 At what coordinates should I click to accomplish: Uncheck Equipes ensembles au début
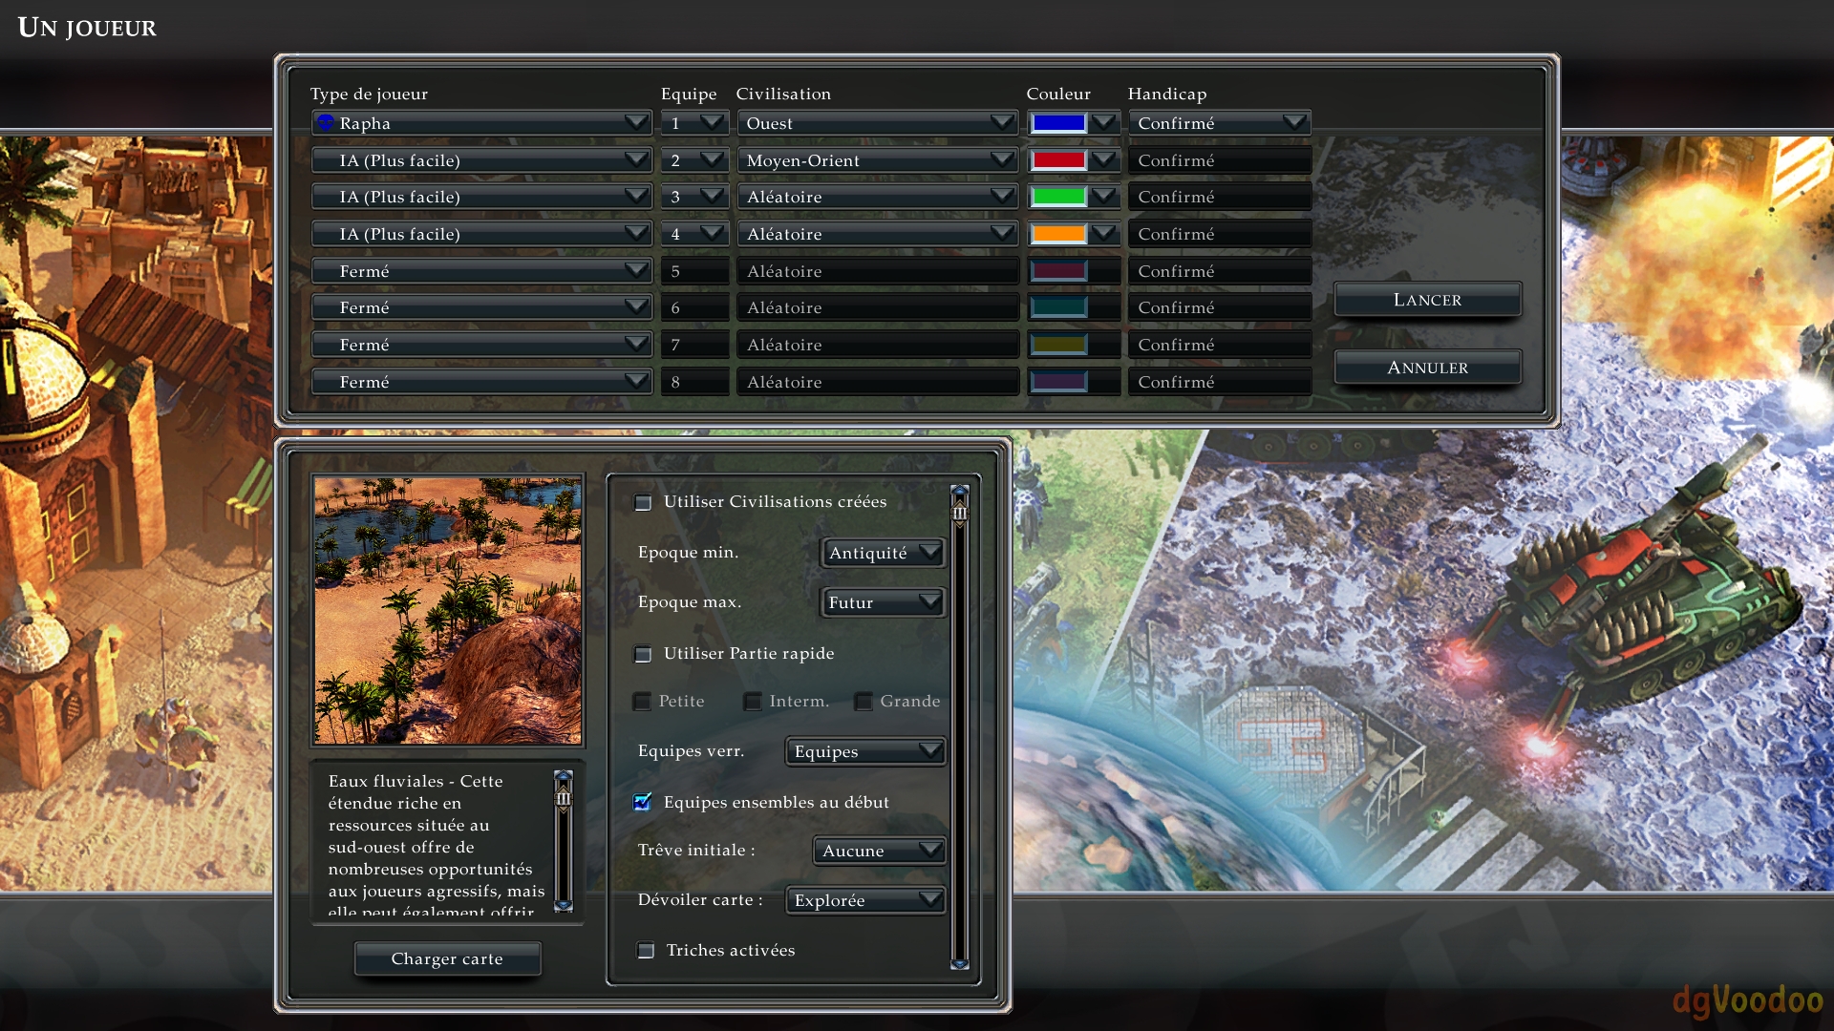tap(643, 802)
